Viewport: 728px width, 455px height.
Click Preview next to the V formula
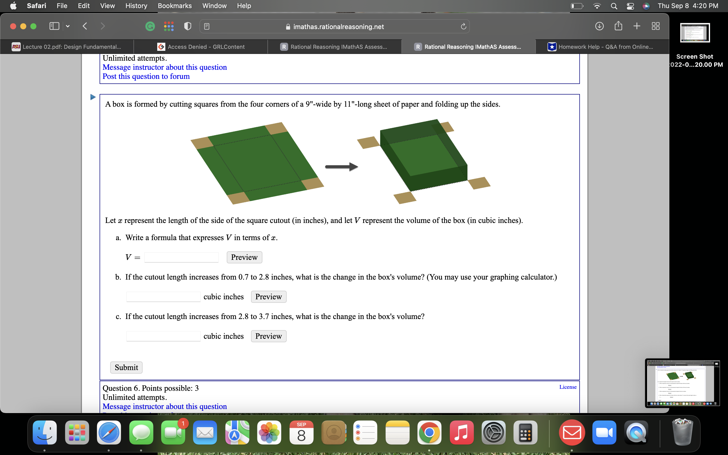coord(244,257)
